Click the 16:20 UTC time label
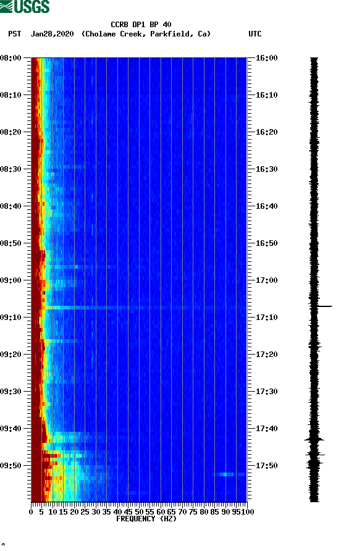Image resolution: width=341 pixels, height=551 pixels. (266, 132)
